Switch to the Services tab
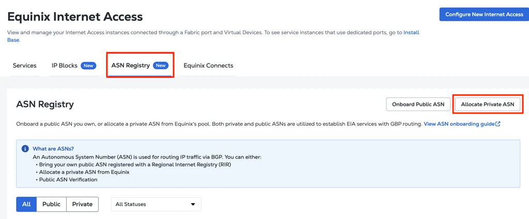The width and height of the screenshot is (529, 219). [25, 66]
